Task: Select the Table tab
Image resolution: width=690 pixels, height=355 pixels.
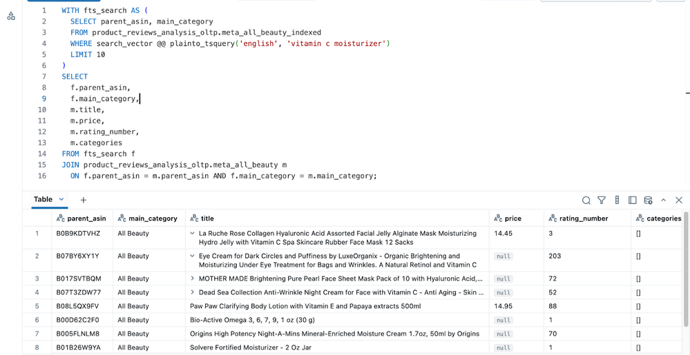Action: (43, 199)
